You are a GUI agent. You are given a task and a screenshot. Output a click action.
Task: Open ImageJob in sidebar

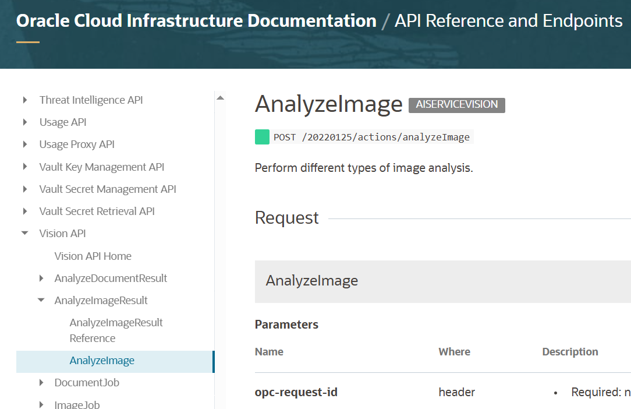(x=77, y=404)
